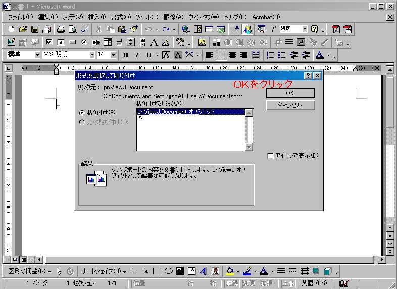Select 図 entry in format list
The image size is (397, 289).
click(141, 118)
